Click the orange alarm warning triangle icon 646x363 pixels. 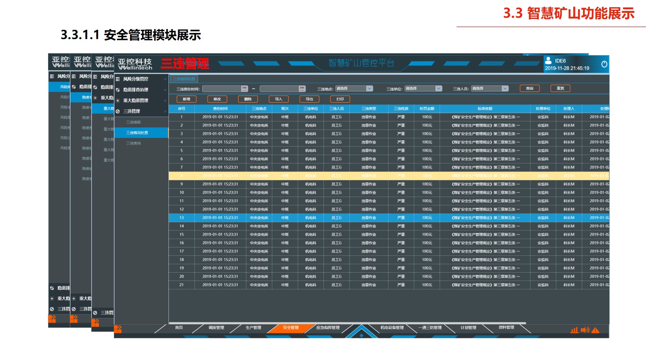tap(595, 330)
